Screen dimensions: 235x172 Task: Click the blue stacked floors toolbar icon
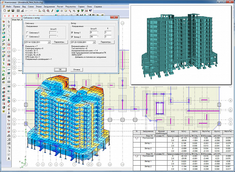(57, 11)
